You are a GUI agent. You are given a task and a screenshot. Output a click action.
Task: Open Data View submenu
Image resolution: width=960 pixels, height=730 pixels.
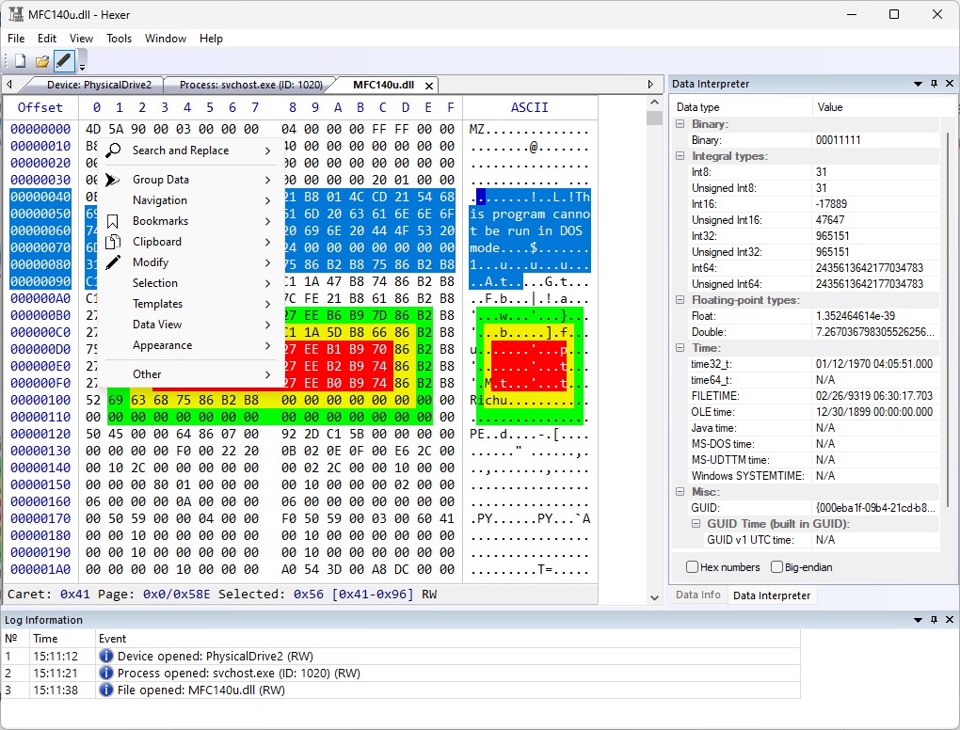coord(193,325)
